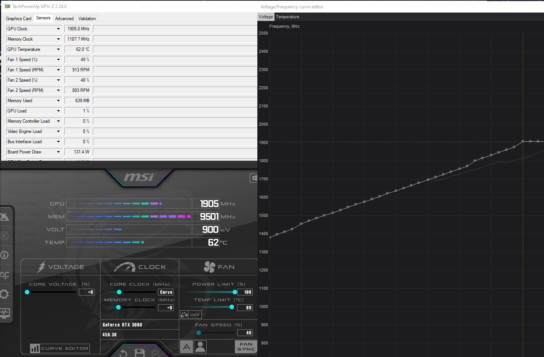Viewport: 544px width, 357px height.
Task: Open the Advanced tab in GPU-Z
Action: point(64,19)
